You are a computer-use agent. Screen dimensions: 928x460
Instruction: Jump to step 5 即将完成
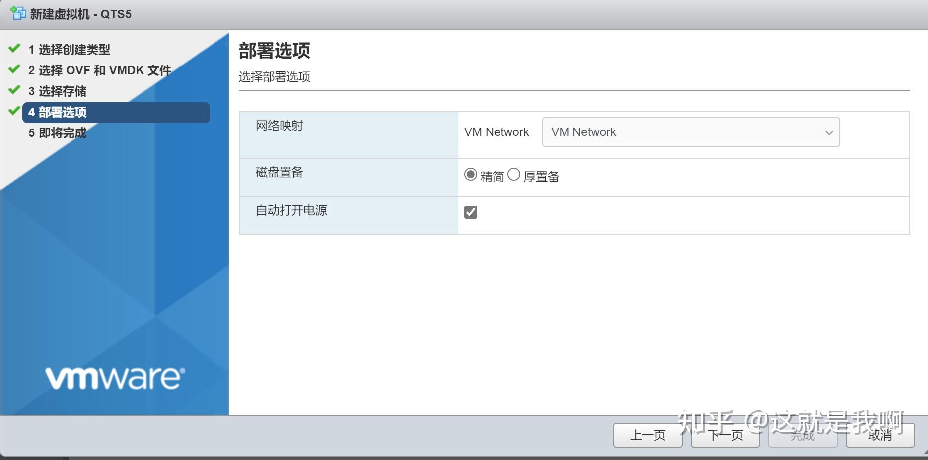[57, 133]
